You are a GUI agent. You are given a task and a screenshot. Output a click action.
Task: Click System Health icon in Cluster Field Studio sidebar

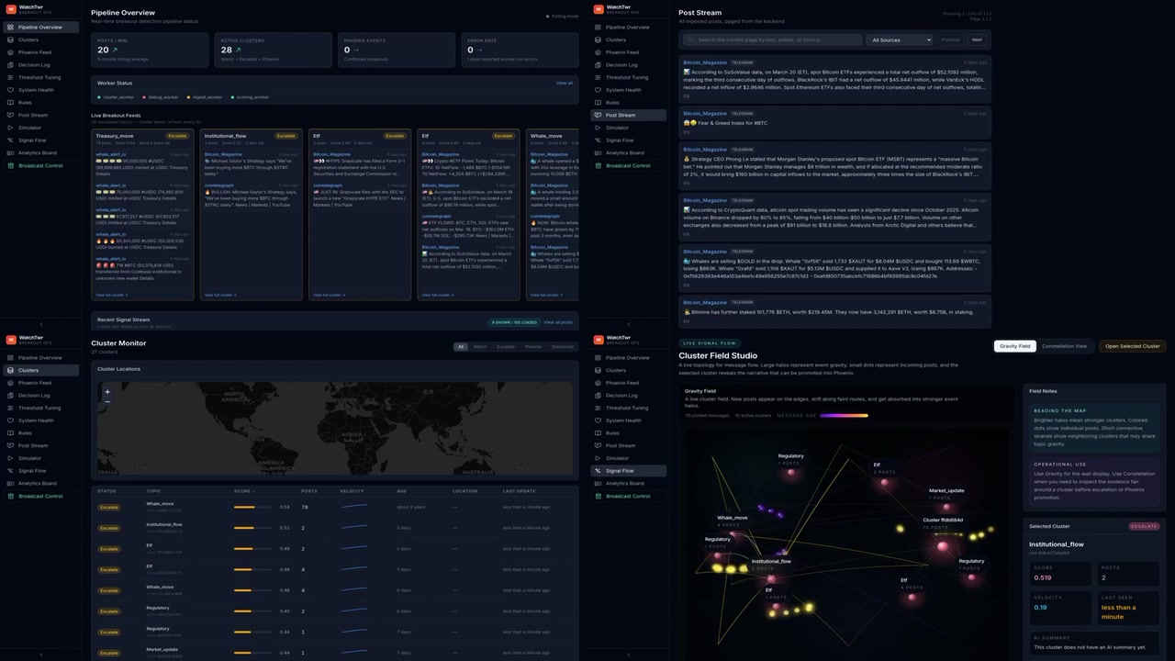[599, 420]
